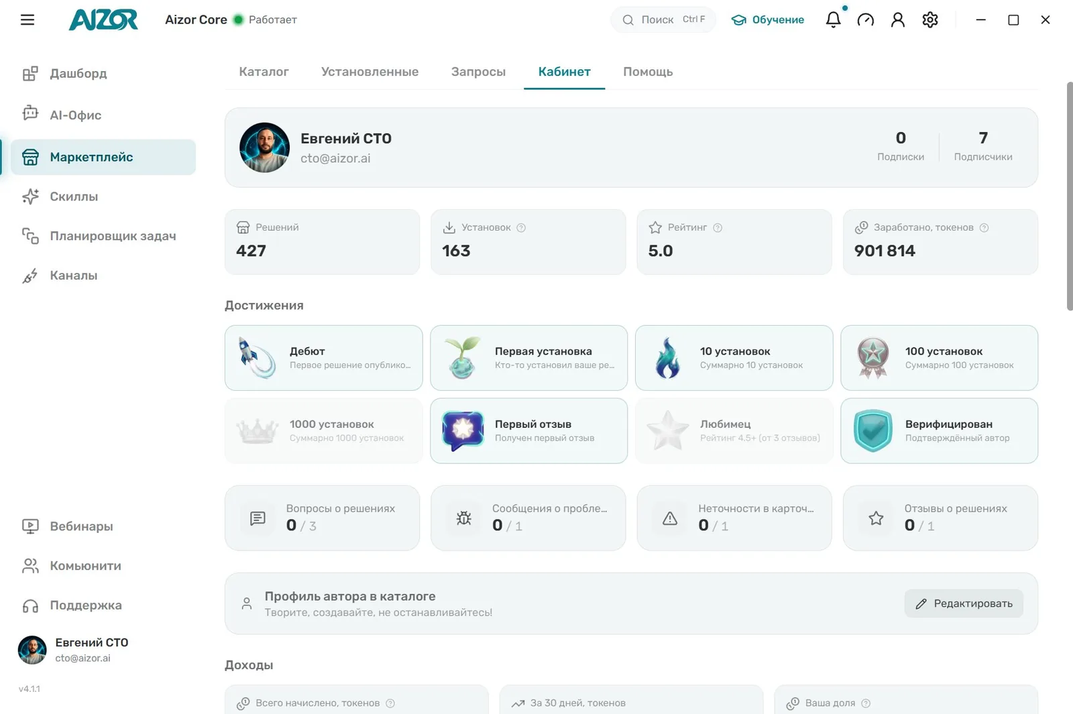Open Вебинары in the sidebar
This screenshot has height=714, width=1073.
click(x=103, y=526)
